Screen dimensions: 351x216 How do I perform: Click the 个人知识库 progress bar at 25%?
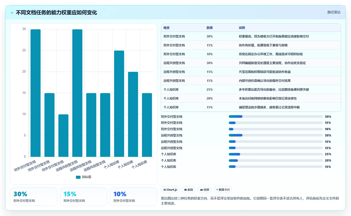(x=276, y=154)
